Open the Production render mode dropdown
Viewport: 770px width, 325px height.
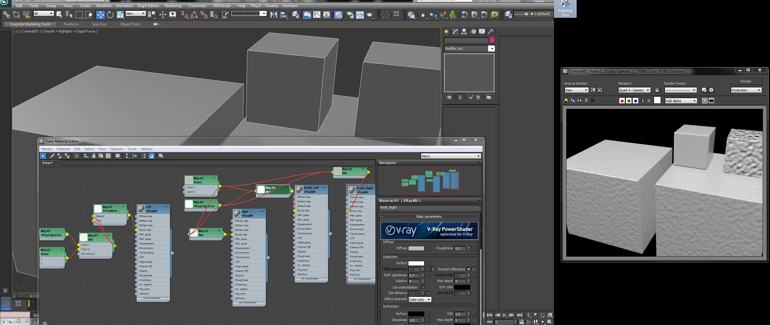click(746, 90)
